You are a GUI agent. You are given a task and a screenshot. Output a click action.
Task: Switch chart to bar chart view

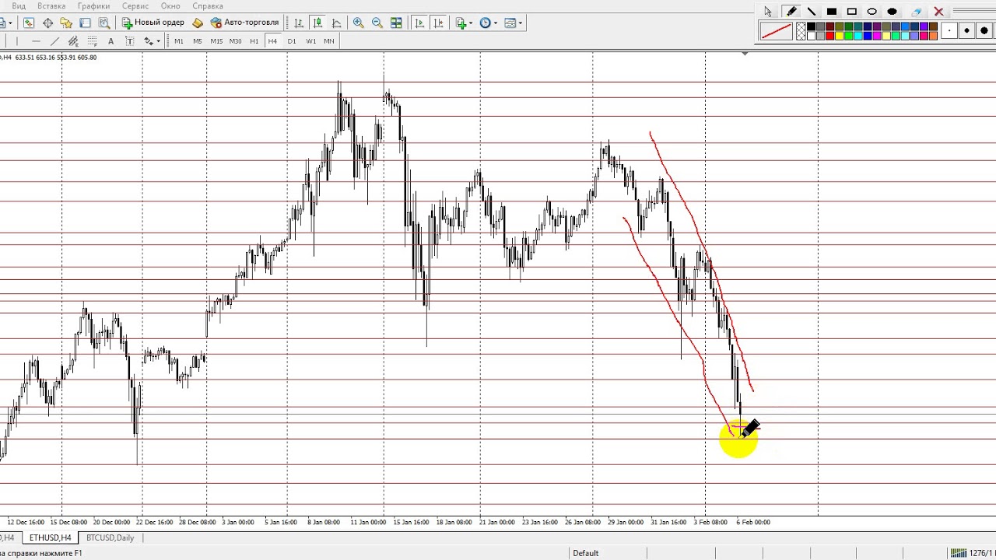(x=299, y=23)
